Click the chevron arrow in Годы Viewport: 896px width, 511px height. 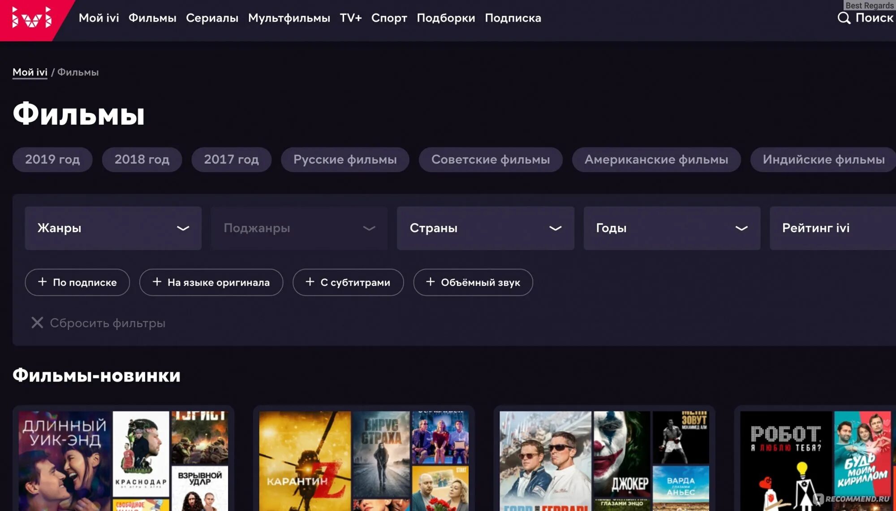coord(741,229)
